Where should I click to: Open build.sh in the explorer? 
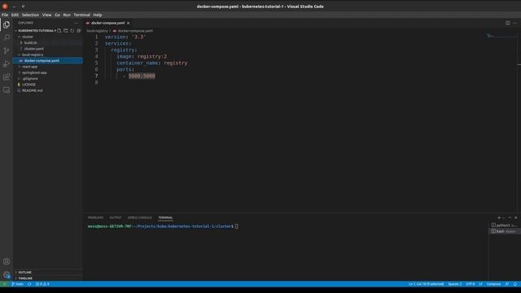click(x=31, y=42)
